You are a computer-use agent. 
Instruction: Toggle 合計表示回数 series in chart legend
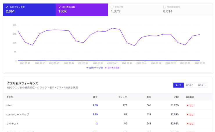[112, 68]
